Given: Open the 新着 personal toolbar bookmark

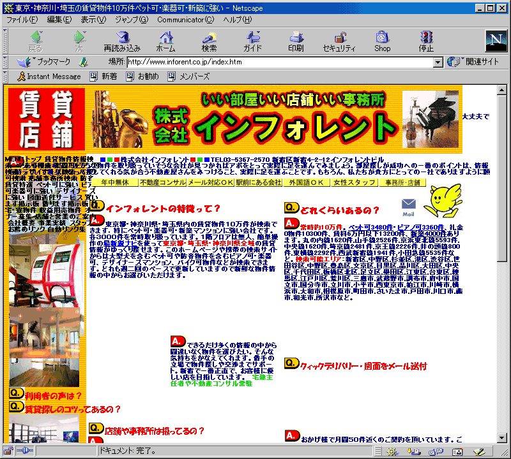Looking at the screenshot, I should pos(103,76).
